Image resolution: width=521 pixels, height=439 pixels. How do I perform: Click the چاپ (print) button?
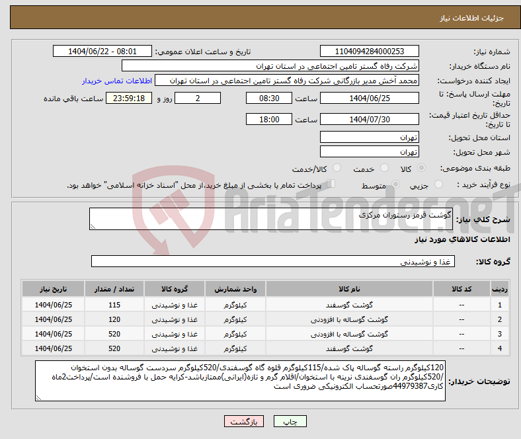(x=290, y=421)
